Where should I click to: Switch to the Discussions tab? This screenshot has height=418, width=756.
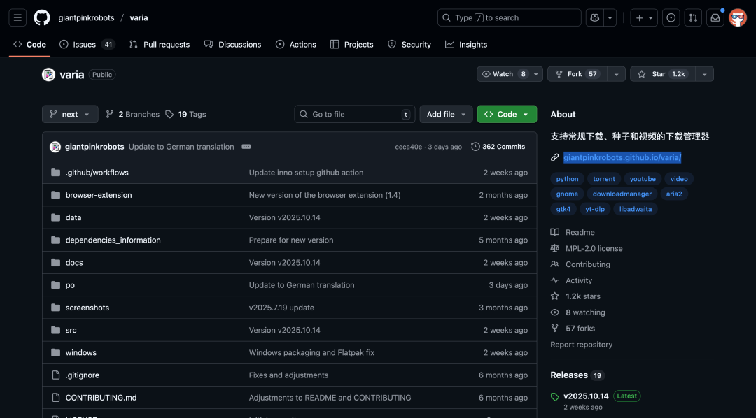pyautogui.click(x=232, y=44)
